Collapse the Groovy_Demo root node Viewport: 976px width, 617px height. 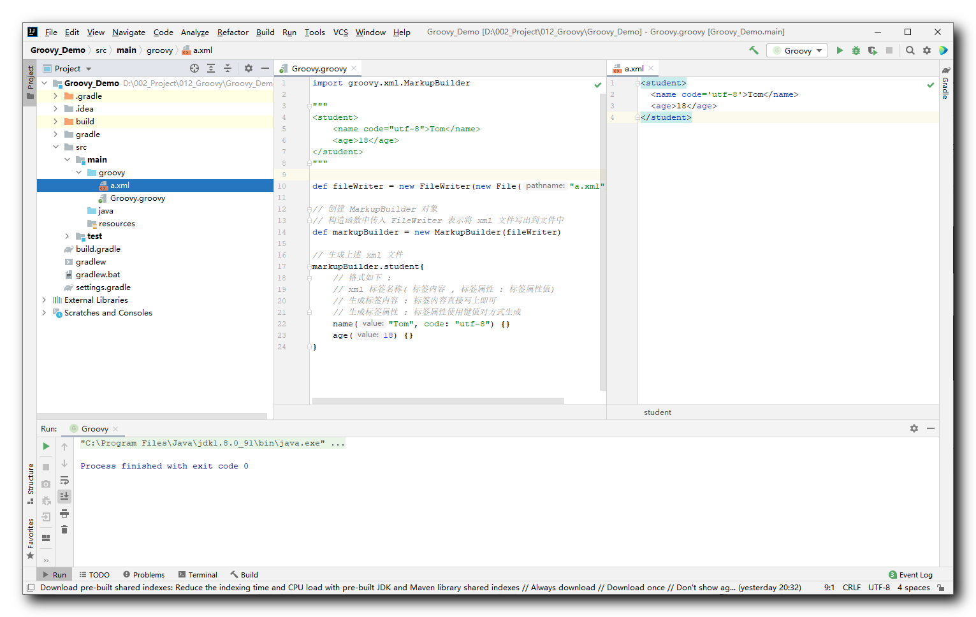pos(45,83)
